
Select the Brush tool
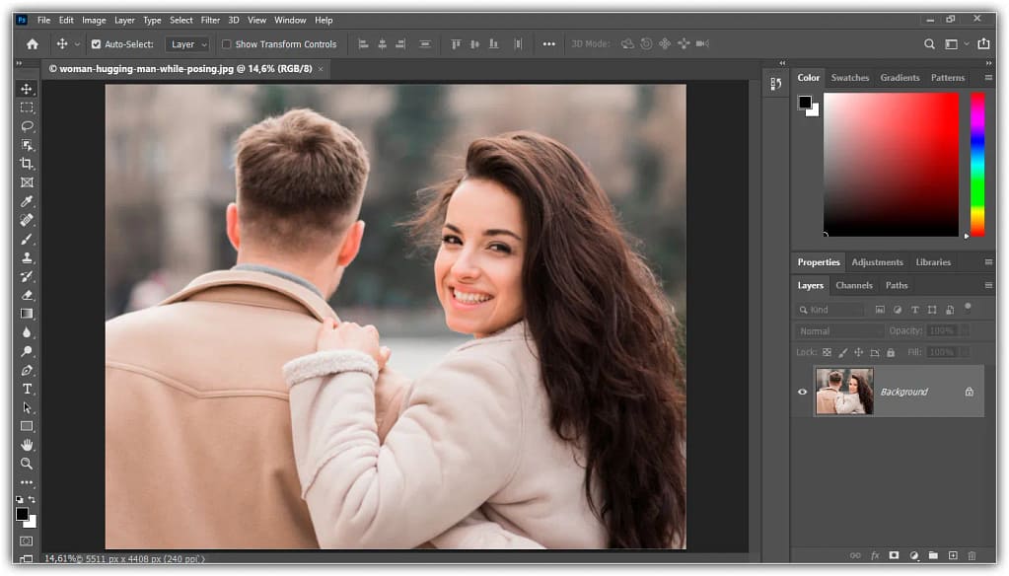(x=27, y=239)
